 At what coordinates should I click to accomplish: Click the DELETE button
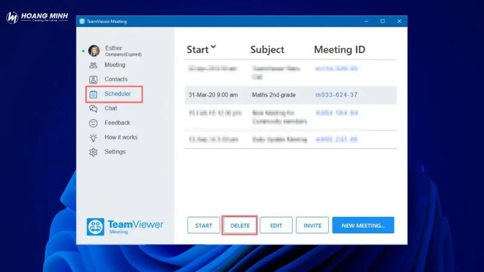[240, 225]
